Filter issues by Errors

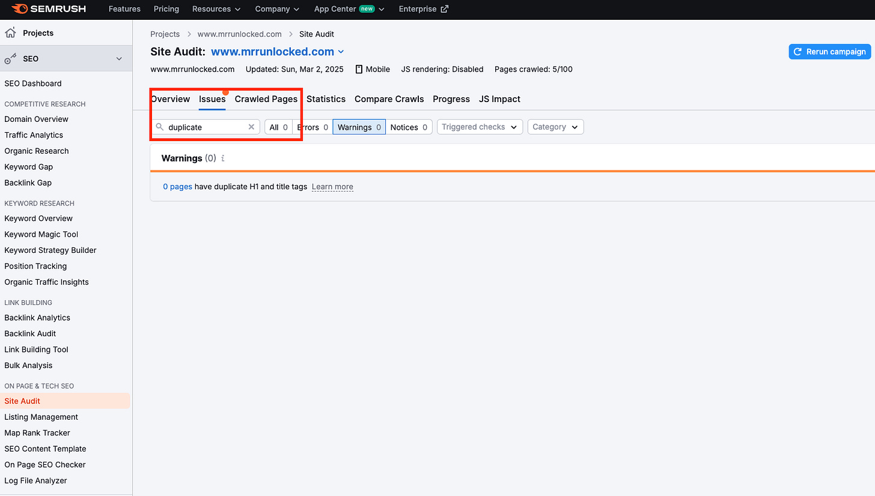312,127
